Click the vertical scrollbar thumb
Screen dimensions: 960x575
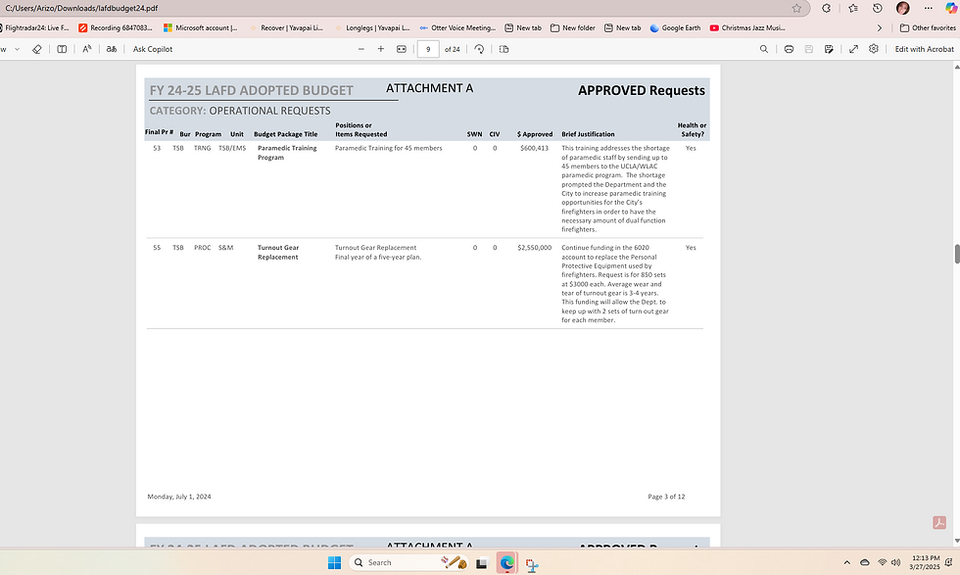(x=957, y=254)
